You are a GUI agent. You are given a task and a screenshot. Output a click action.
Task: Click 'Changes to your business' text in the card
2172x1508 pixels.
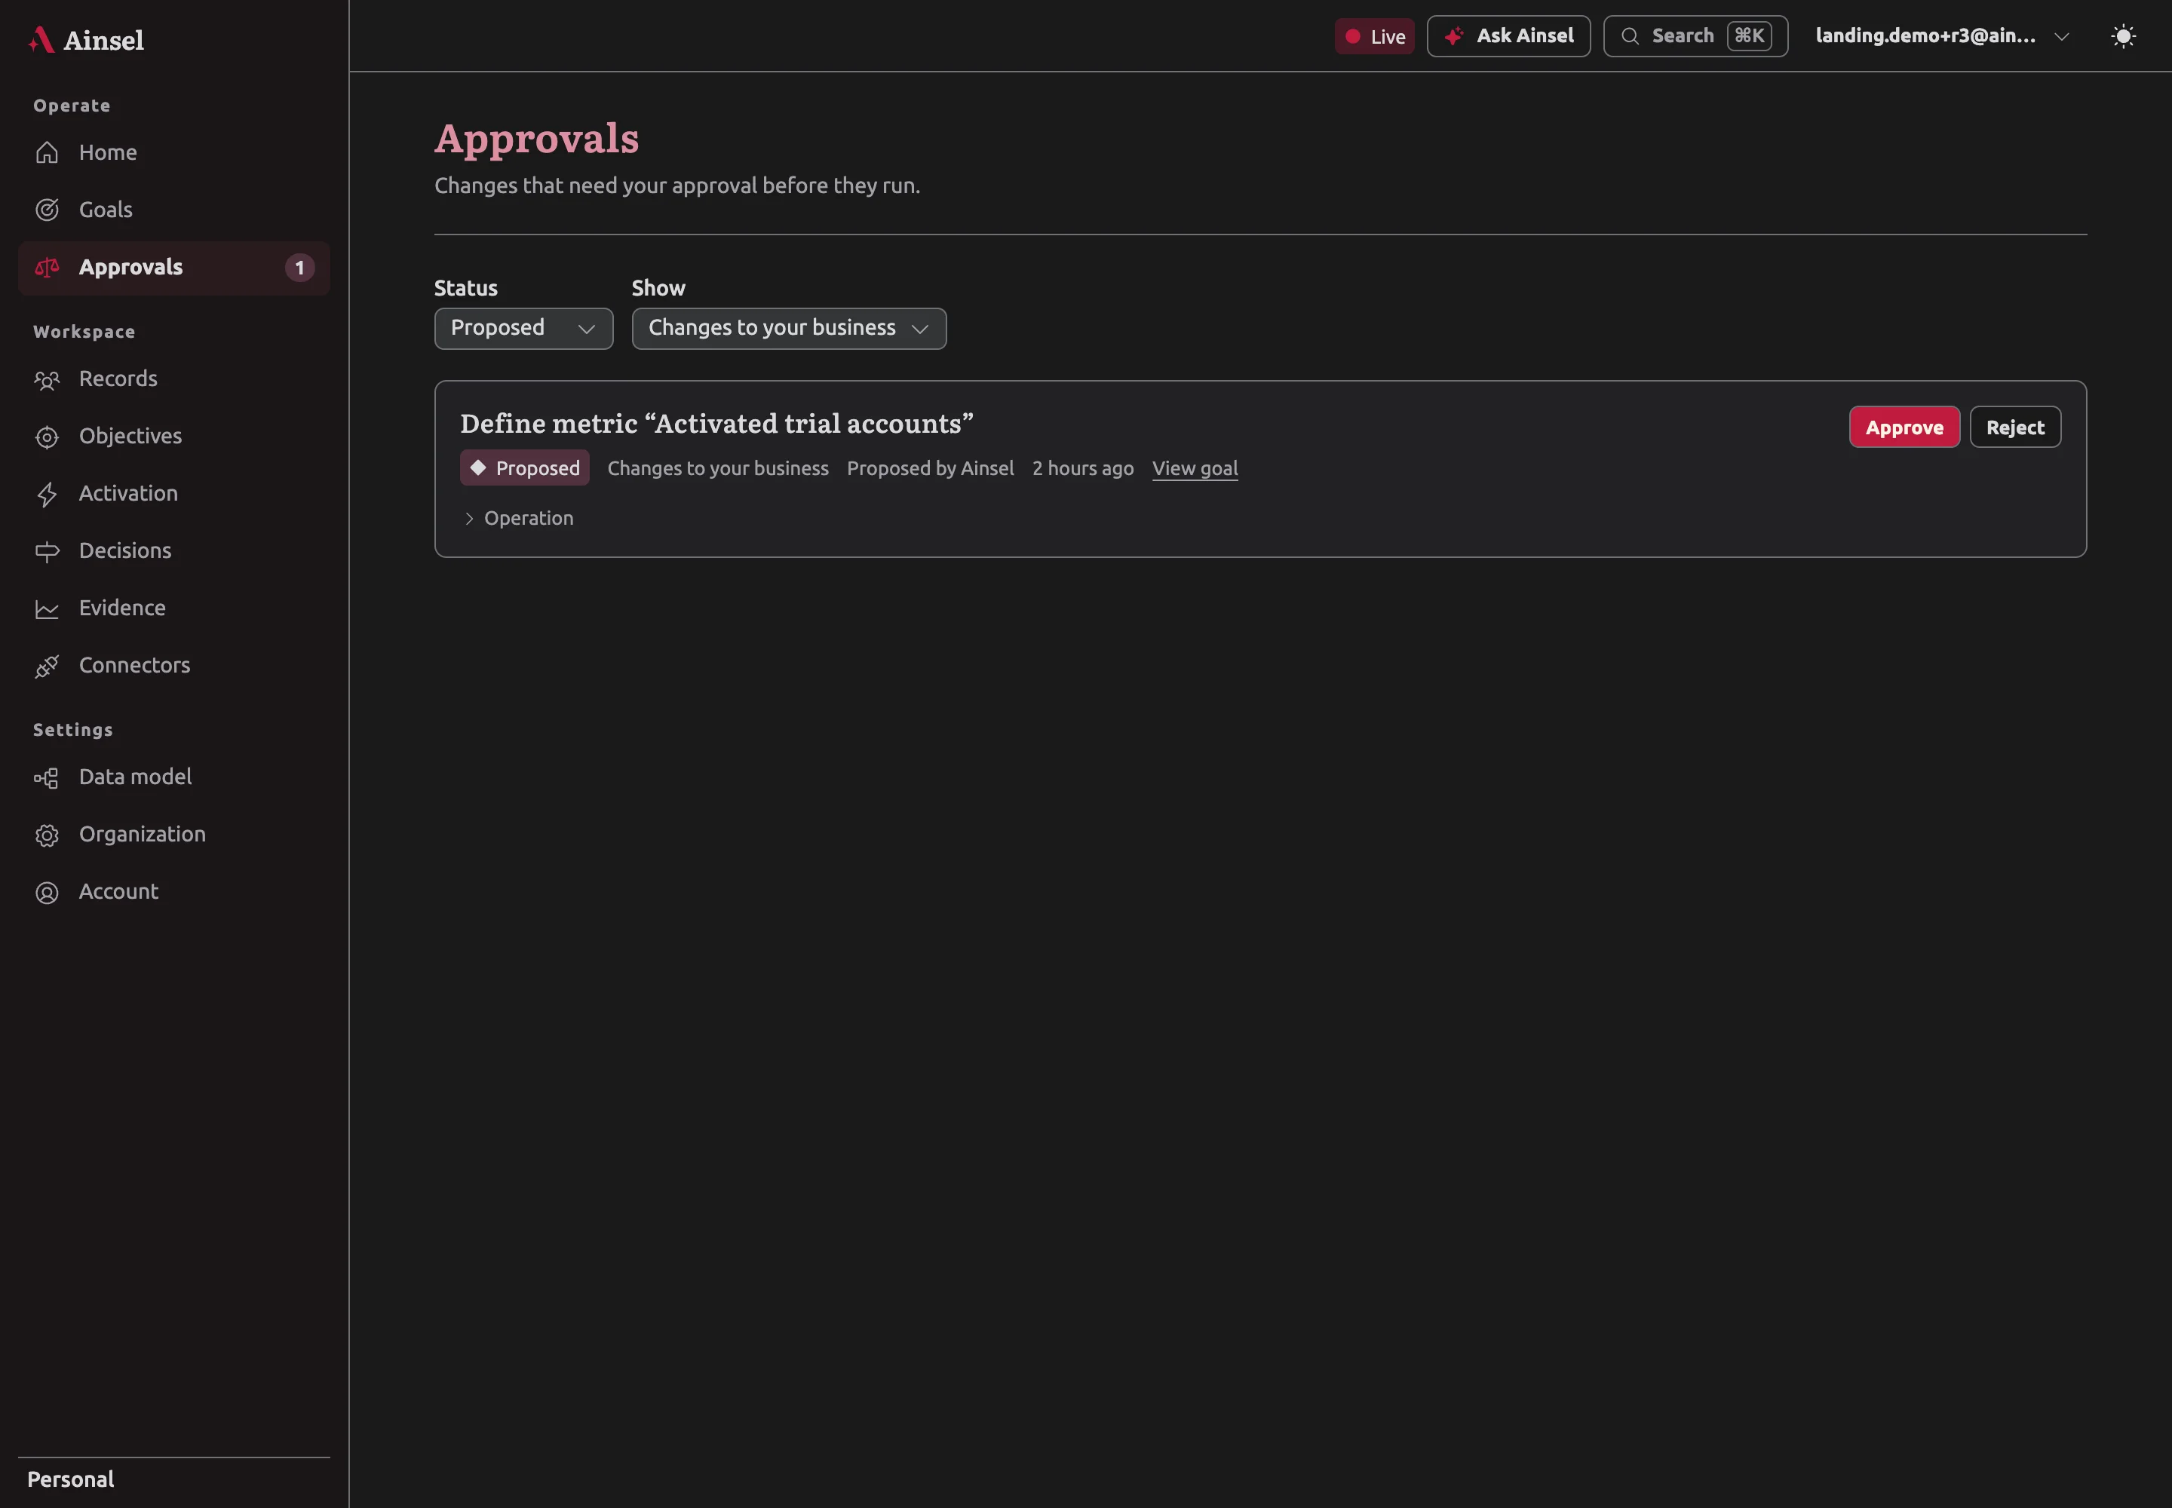718,467
